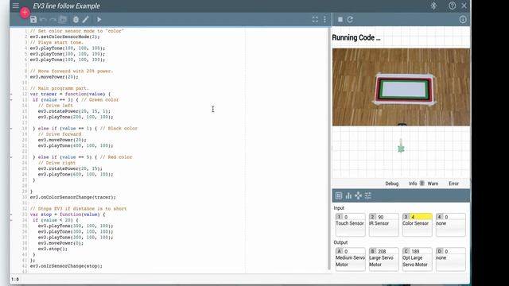Click the folder icon beside redo

click(x=63, y=19)
